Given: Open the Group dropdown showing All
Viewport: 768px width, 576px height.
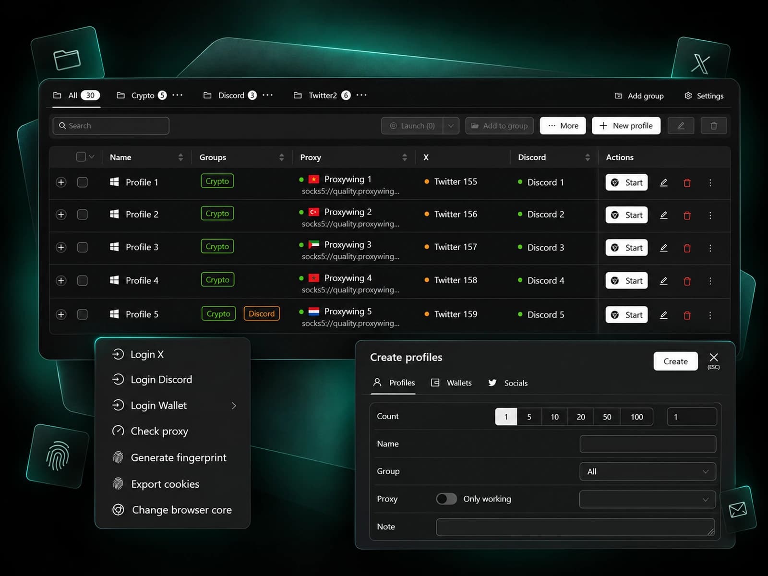Looking at the screenshot, I should click(648, 471).
